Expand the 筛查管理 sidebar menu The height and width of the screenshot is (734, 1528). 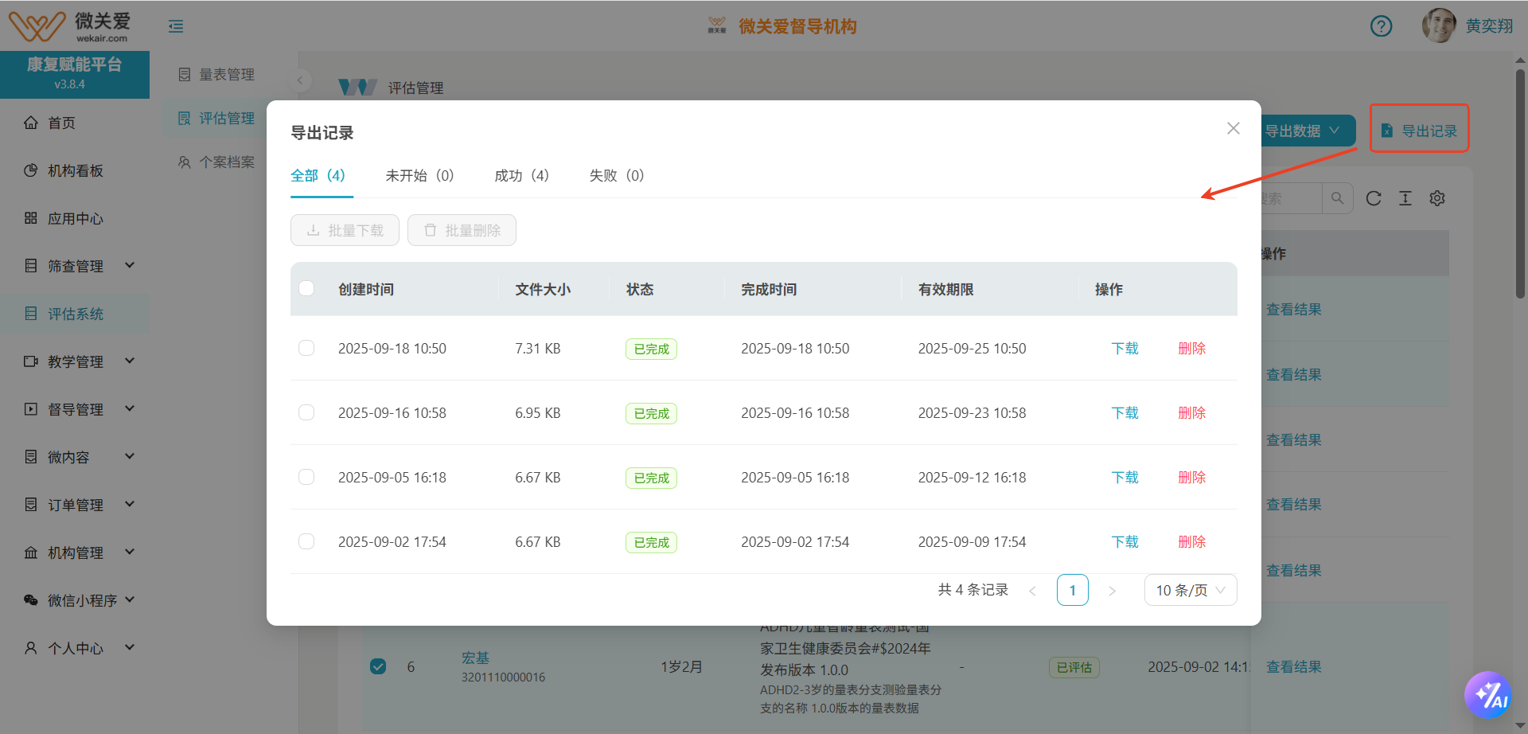coord(76,266)
